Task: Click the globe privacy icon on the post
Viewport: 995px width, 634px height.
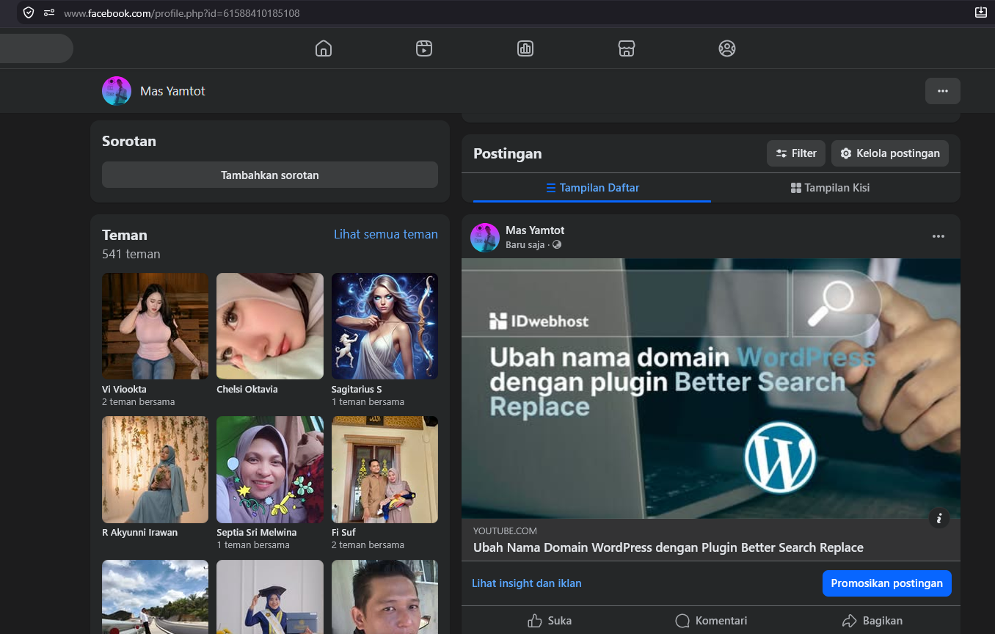Action: (x=557, y=245)
